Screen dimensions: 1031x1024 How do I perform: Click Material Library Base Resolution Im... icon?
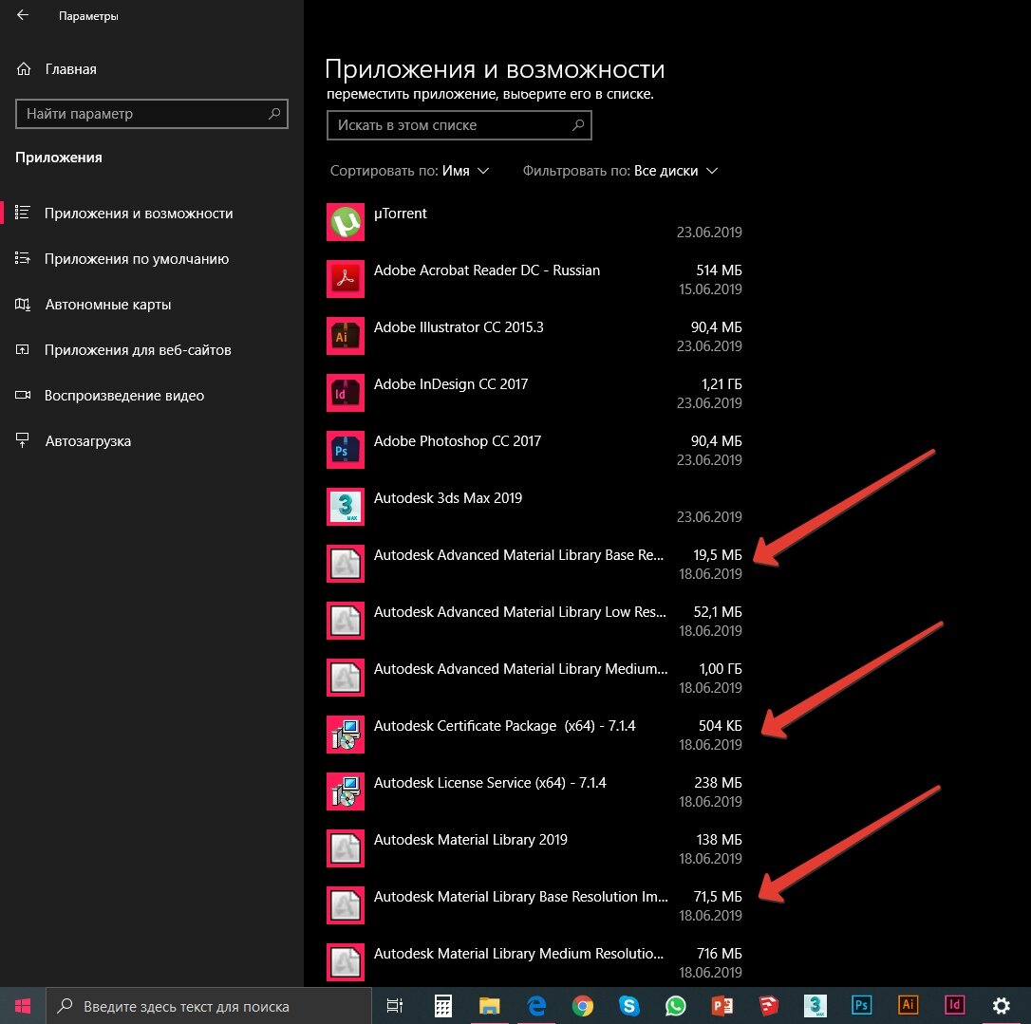coord(346,905)
